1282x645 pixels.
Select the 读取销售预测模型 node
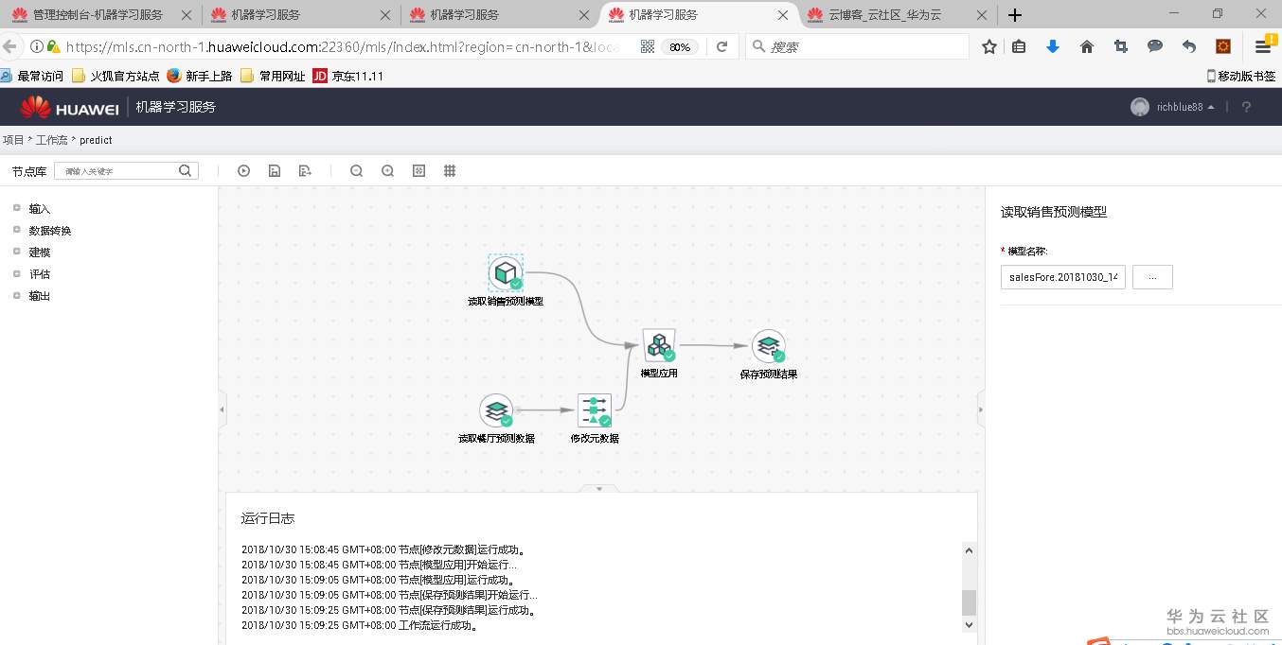point(506,273)
